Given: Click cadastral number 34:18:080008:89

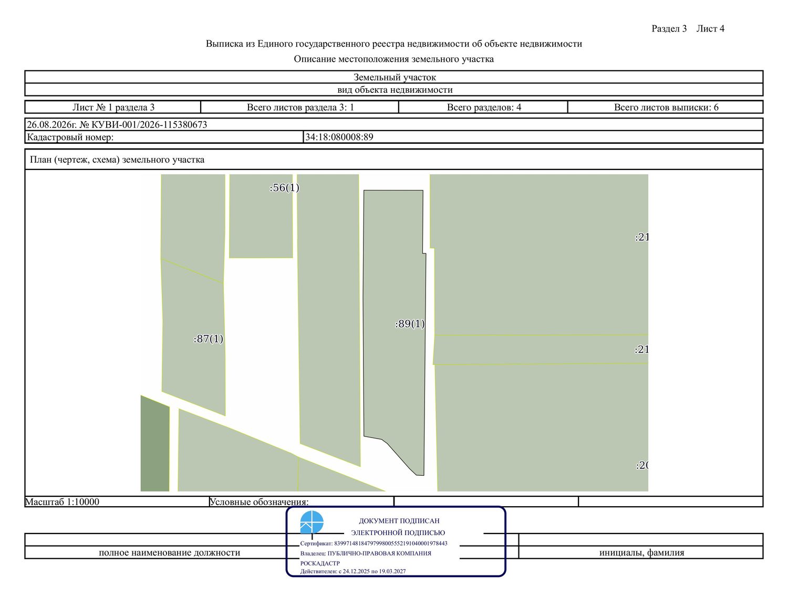Looking at the screenshot, I should click(x=339, y=137).
